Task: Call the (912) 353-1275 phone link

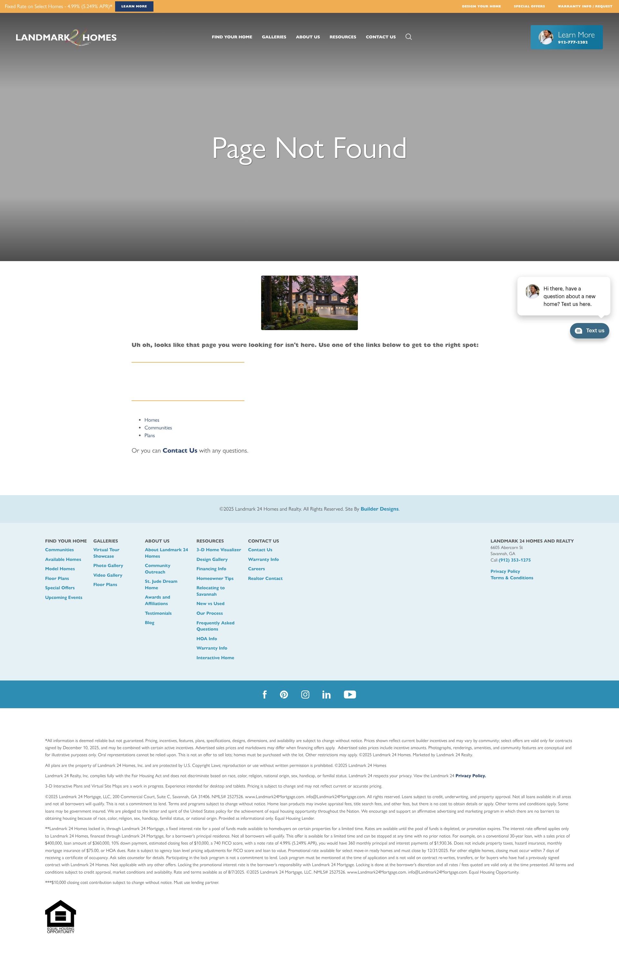Action: click(x=514, y=560)
